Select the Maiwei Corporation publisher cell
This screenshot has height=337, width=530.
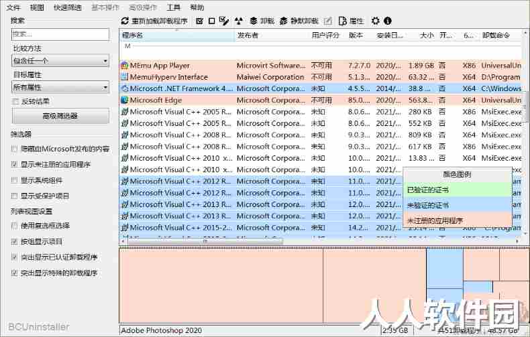pos(270,77)
